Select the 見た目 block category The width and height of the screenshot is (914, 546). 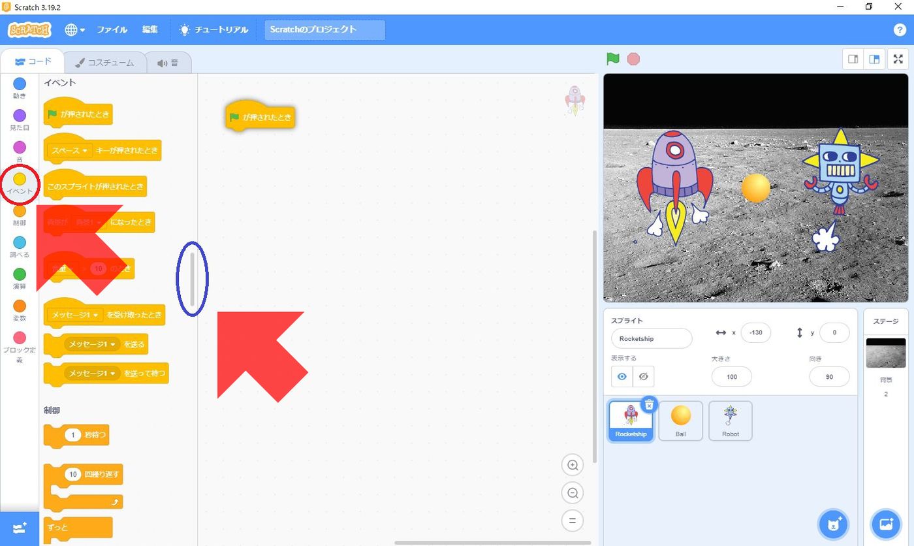click(20, 120)
